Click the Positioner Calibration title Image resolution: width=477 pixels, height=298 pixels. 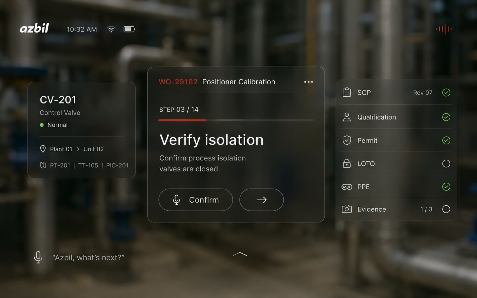(239, 82)
